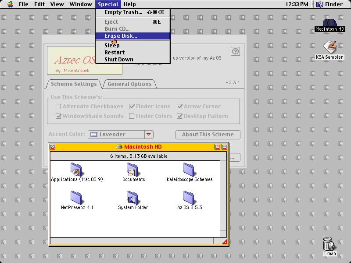Click the Lavender accent color swatch

[x=94, y=135]
